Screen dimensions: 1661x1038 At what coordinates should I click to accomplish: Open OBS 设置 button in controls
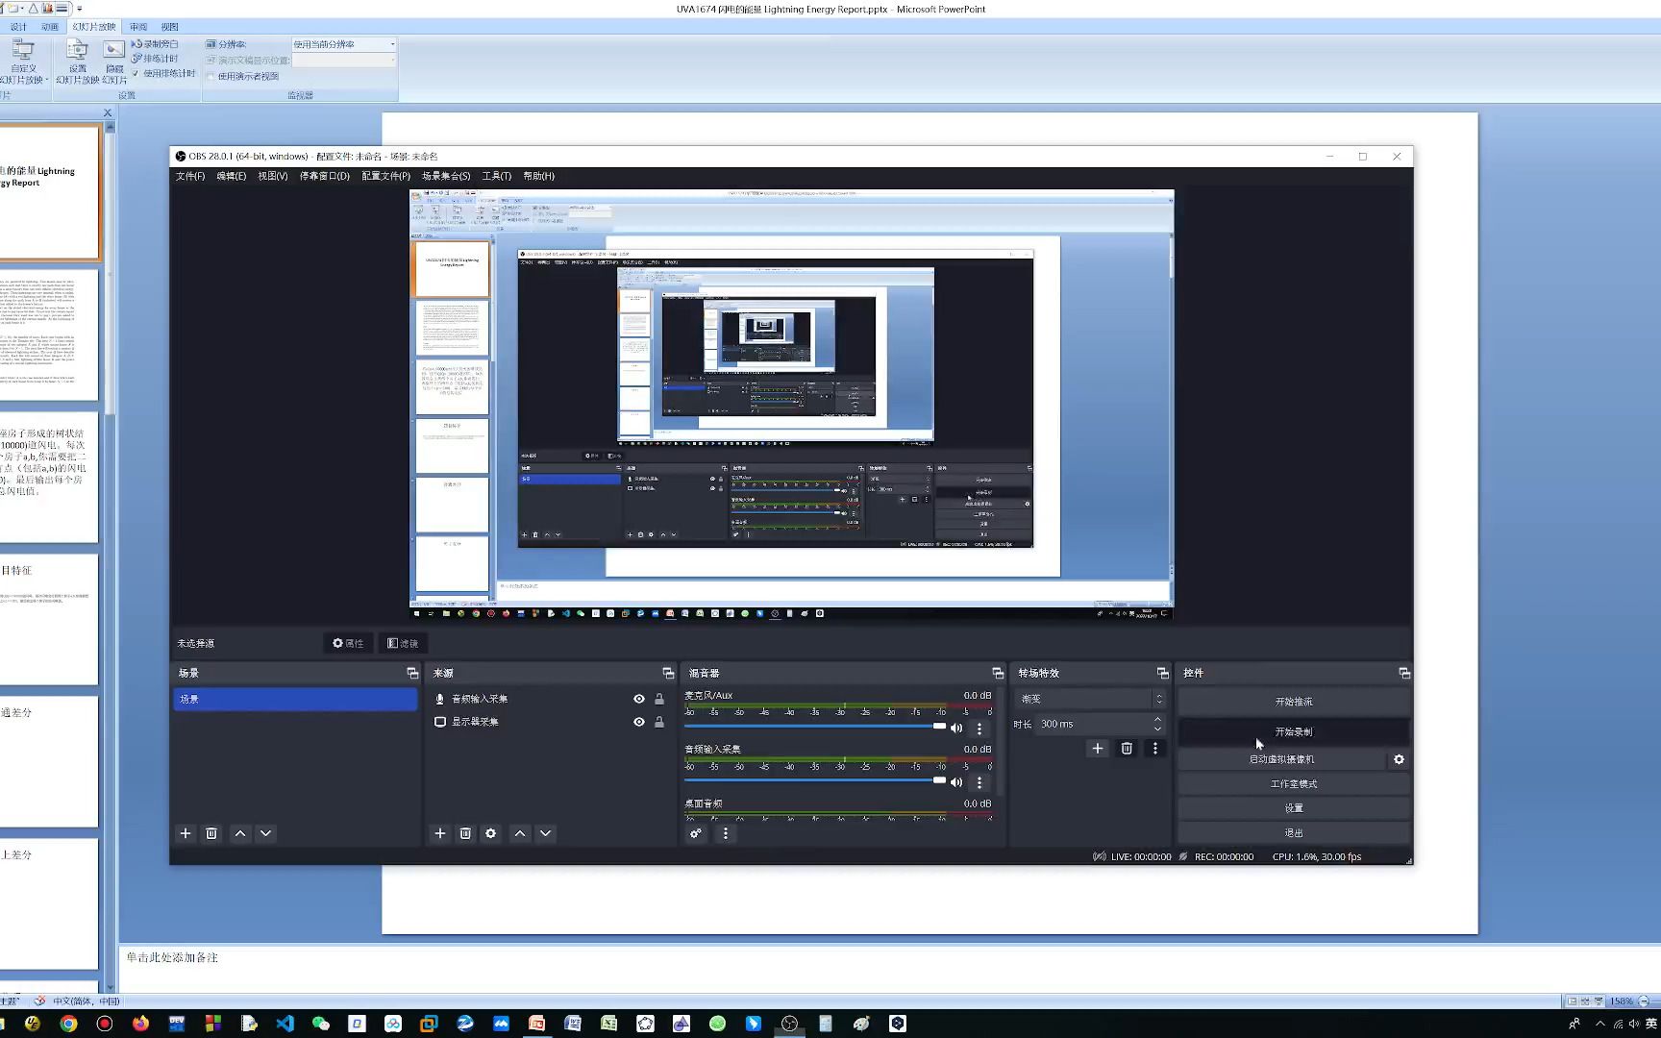click(1294, 808)
